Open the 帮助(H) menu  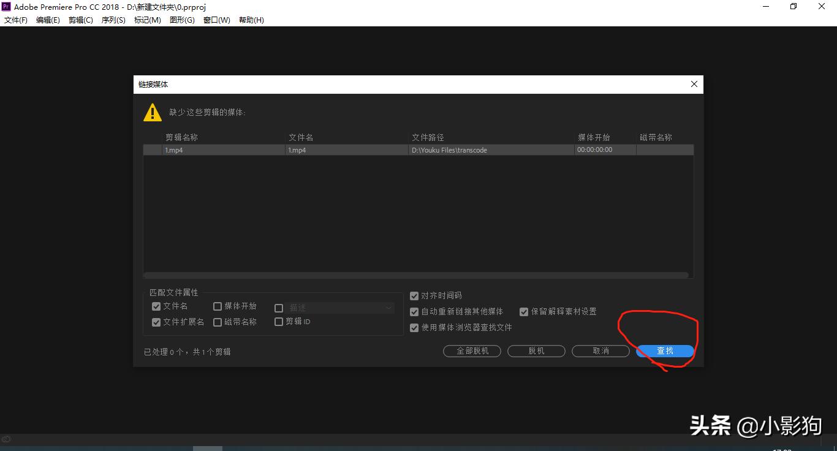[x=251, y=20]
